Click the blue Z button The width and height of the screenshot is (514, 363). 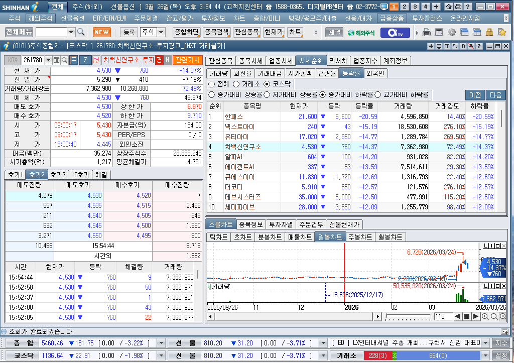pyautogui.click(x=85, y=60)
